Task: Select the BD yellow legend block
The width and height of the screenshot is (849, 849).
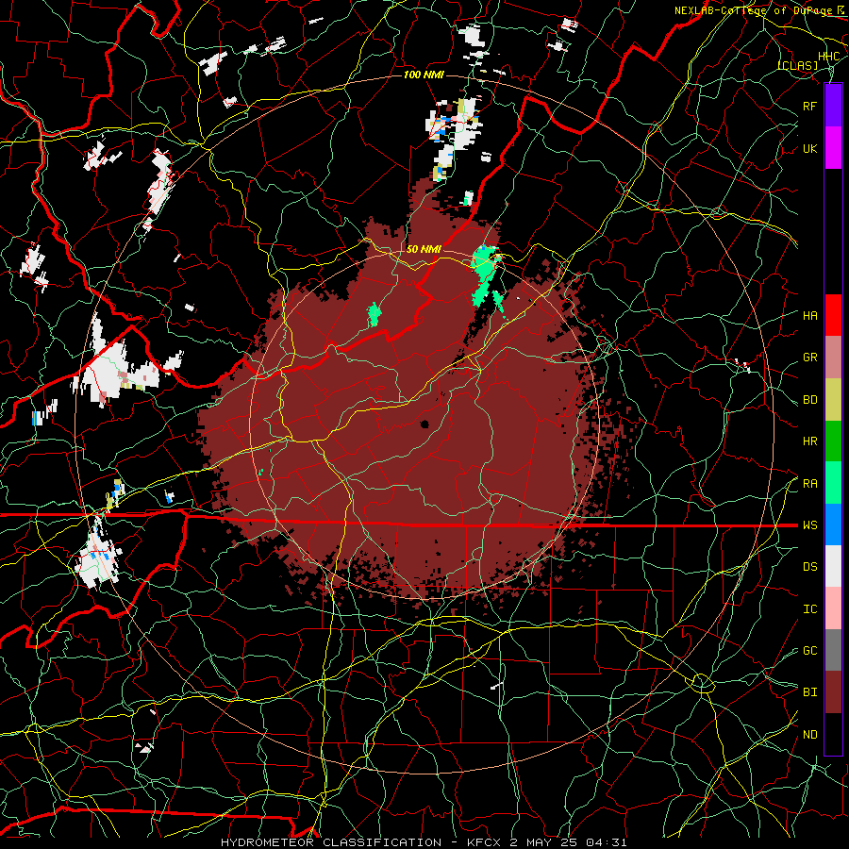Action: (x=833, y=400)
